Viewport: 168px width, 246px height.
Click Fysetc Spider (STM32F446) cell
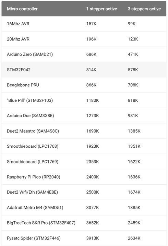[34, 238]
